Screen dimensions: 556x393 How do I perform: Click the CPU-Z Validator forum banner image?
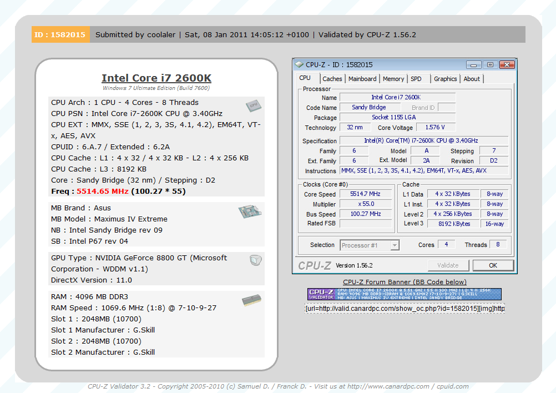pyautogui.click(x=405, y=294)
